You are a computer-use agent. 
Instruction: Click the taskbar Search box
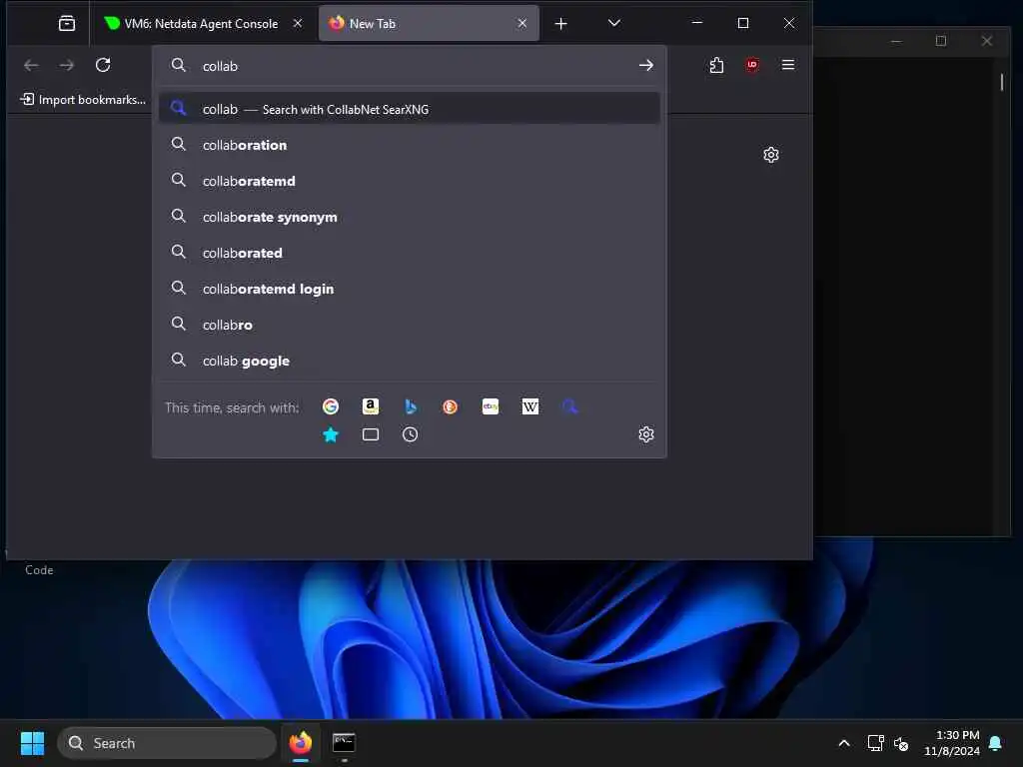[167, 743]
